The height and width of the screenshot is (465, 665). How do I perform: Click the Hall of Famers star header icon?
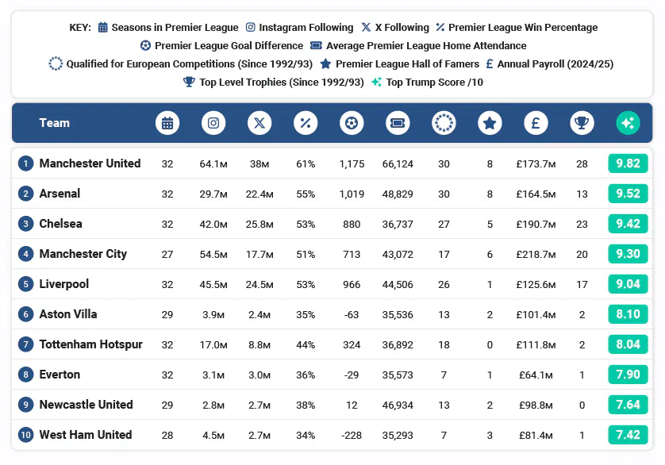[490, 123]
